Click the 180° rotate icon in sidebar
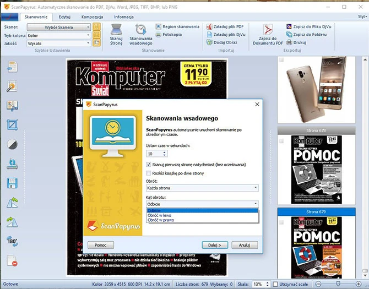The image size is (369, 289). [12, 240]
